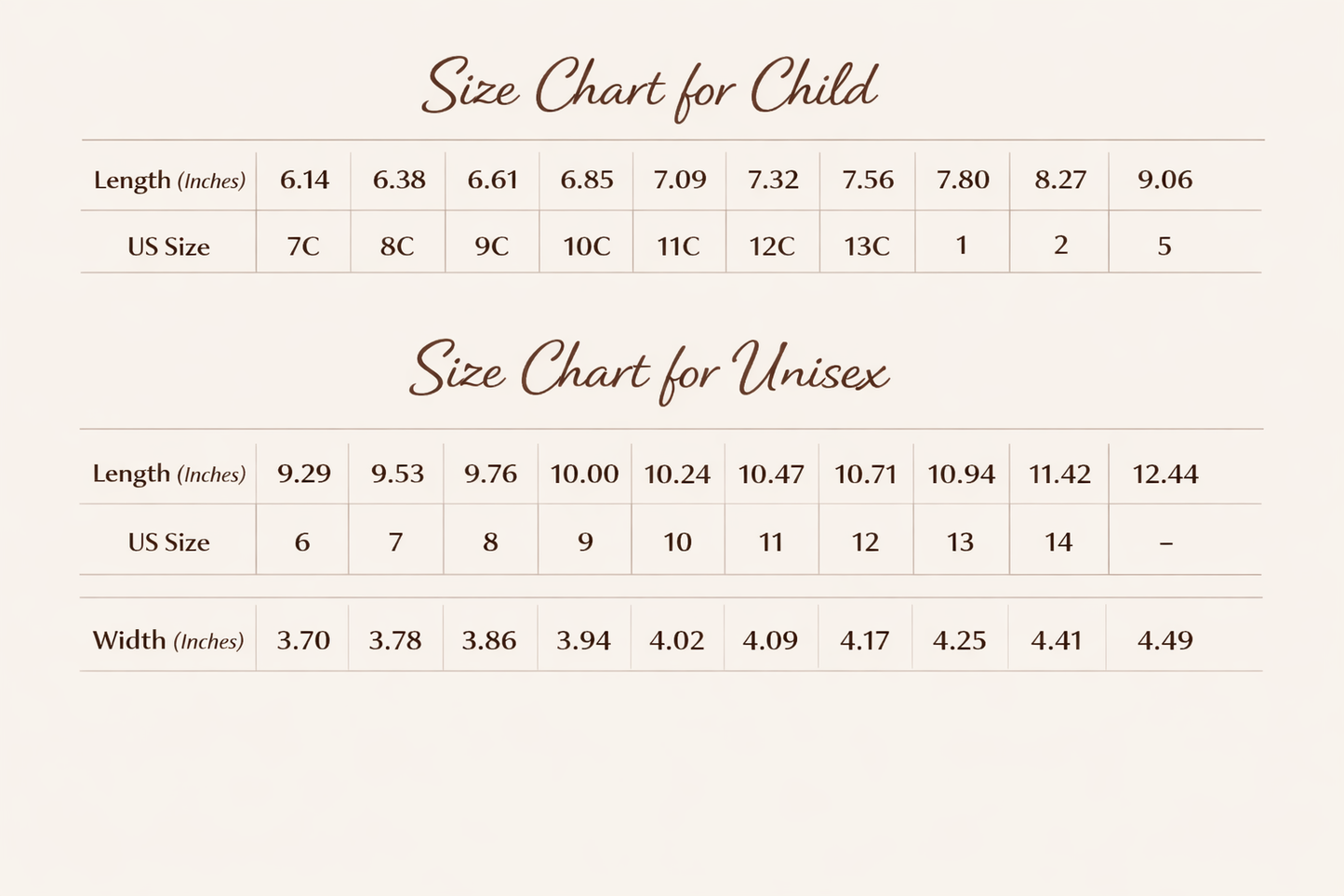Select the 8.27 length value
This screenshot has width=1344, height=896.
(1061, 180)
